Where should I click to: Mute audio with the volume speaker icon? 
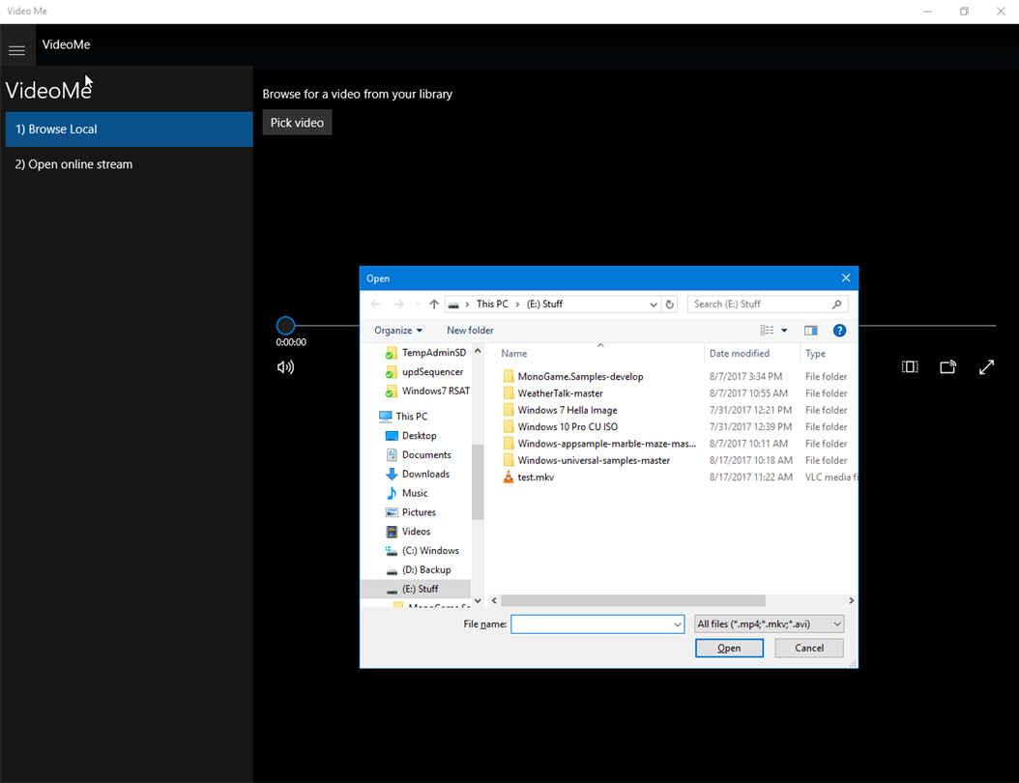click(x=285, y=367)
